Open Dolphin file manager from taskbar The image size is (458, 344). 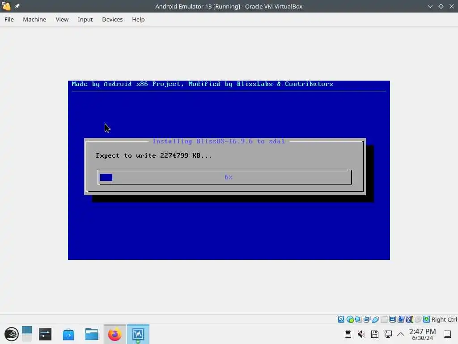point(91,334)
